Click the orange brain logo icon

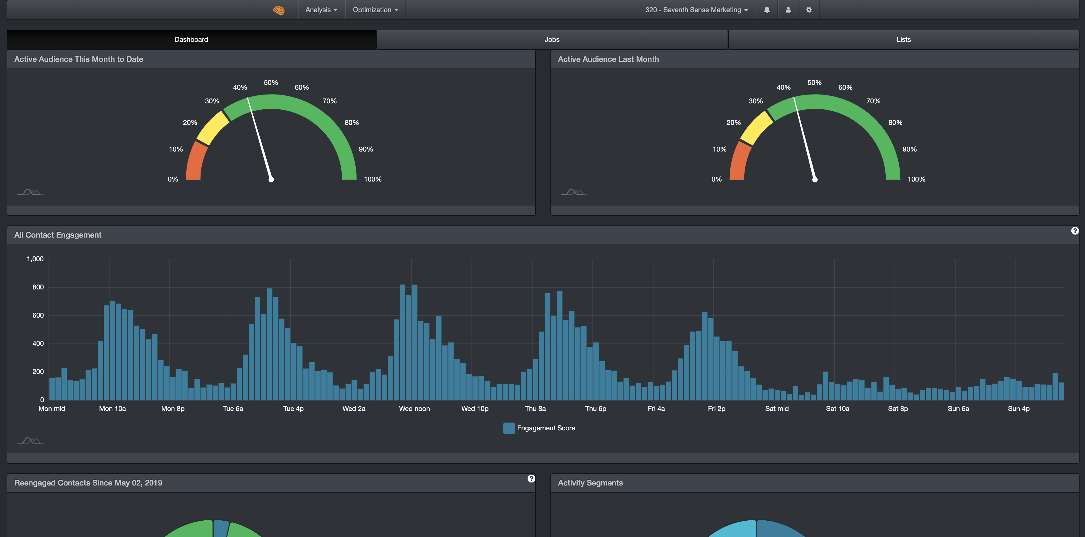pos(279,10)
